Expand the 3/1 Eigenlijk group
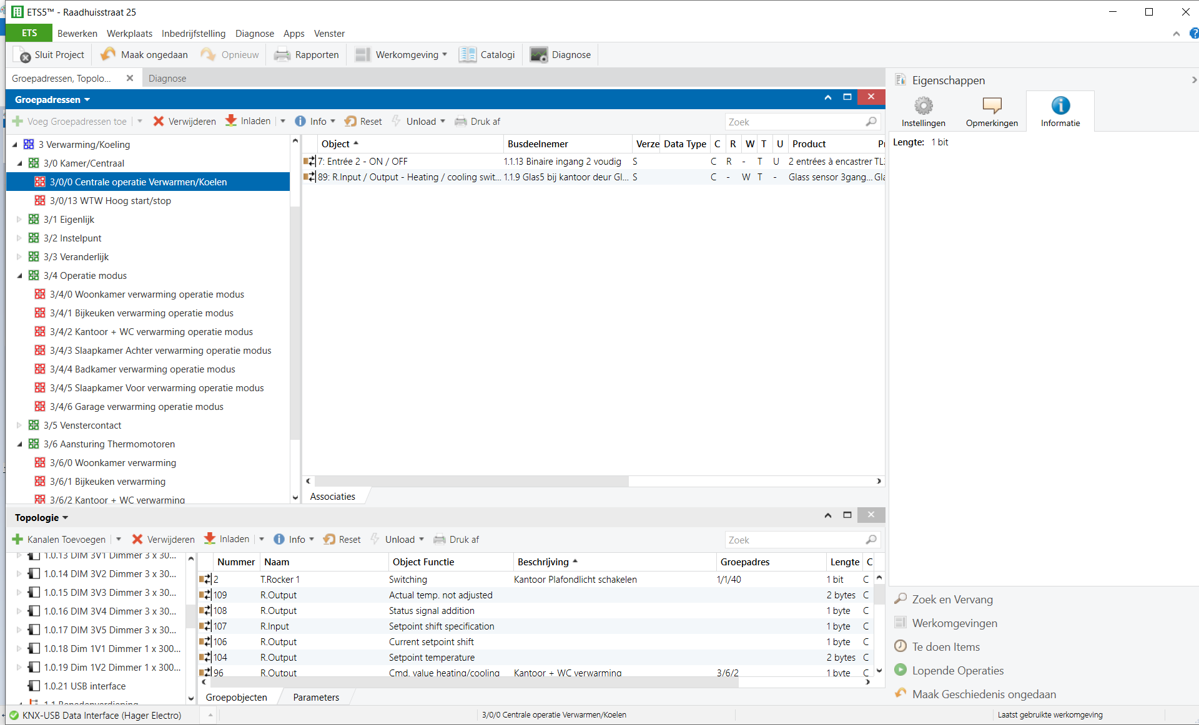1199x725 pixels. click(19, 219)
